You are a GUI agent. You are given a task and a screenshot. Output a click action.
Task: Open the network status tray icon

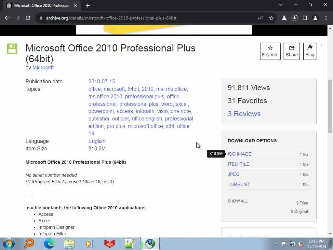[x=292, y=244]
